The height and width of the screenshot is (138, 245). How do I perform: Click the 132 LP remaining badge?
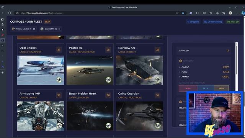213,22
